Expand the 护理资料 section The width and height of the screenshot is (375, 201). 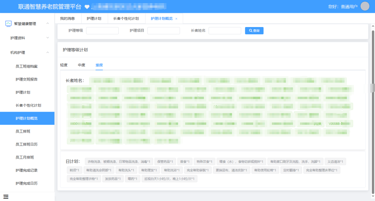pyautogui.click(x=24, y=37)
